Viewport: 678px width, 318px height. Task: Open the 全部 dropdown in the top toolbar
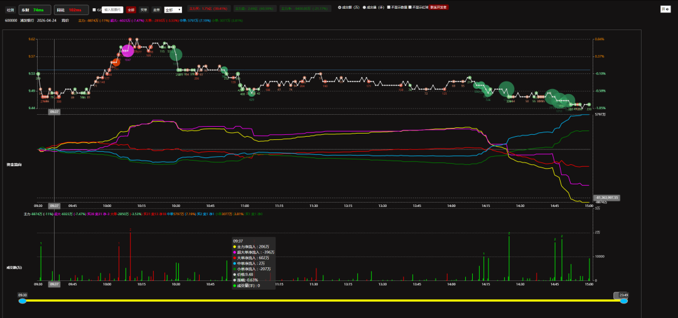[173, 10]
